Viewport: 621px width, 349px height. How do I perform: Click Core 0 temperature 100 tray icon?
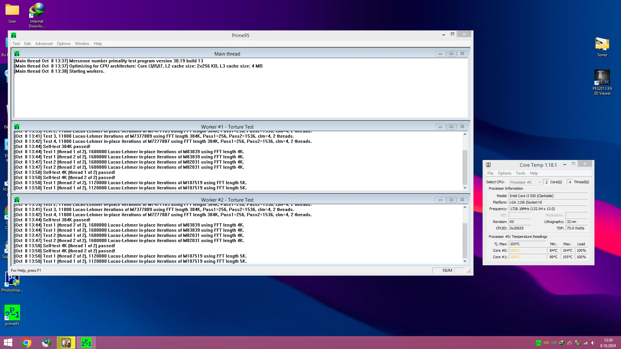point(546,343)
